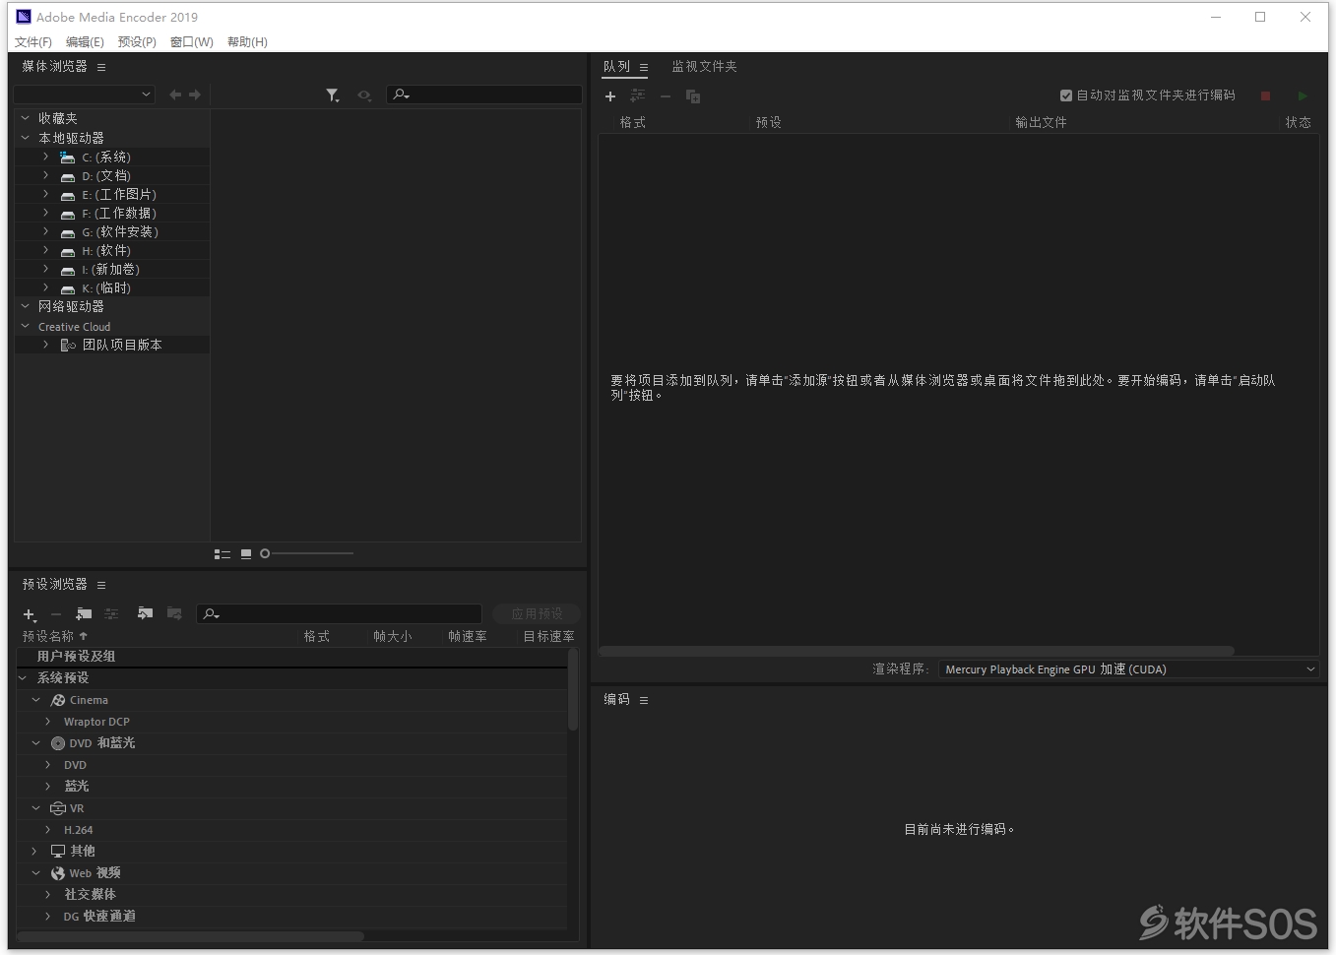
Task: Collapse the Cinema preset group
Action: point(36,700)
